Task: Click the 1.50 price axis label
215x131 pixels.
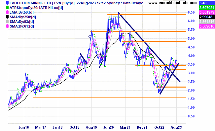Action: (191, 99)
